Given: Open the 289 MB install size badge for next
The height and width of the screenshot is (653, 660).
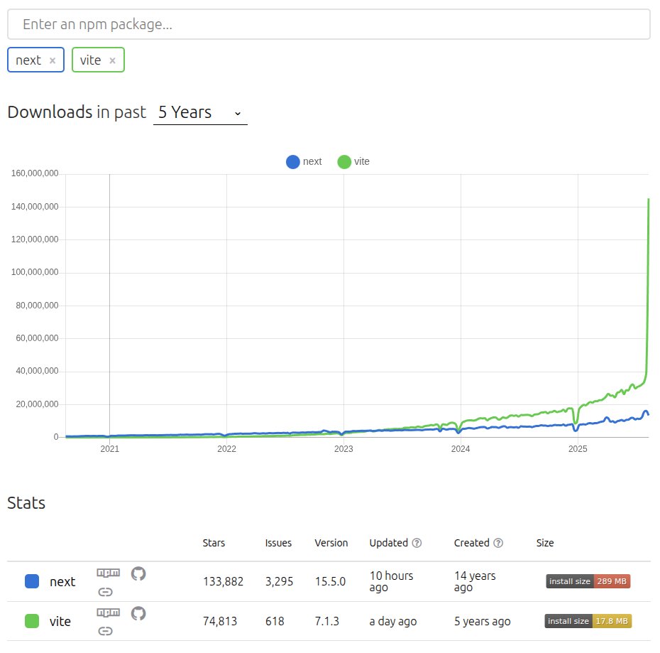Looking at the screenshot, I should click(588, 581).
